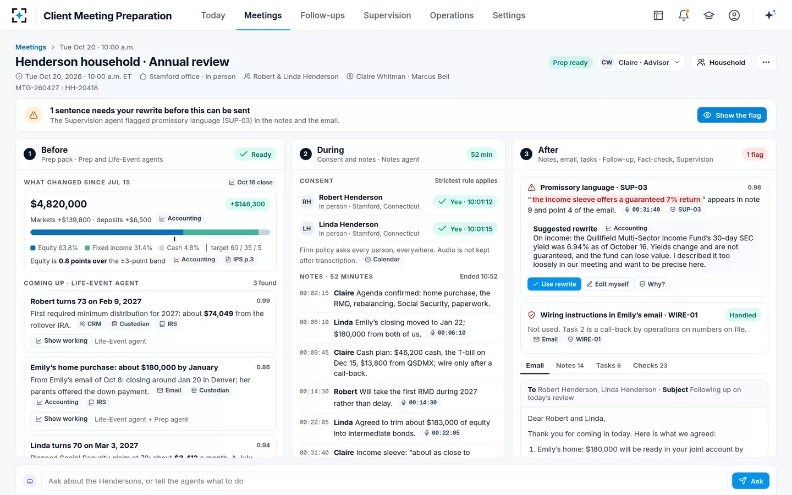
Task: Click Linda Henderson consent Yes 10:01:15 badge
Action: click(x=465, y=229)
